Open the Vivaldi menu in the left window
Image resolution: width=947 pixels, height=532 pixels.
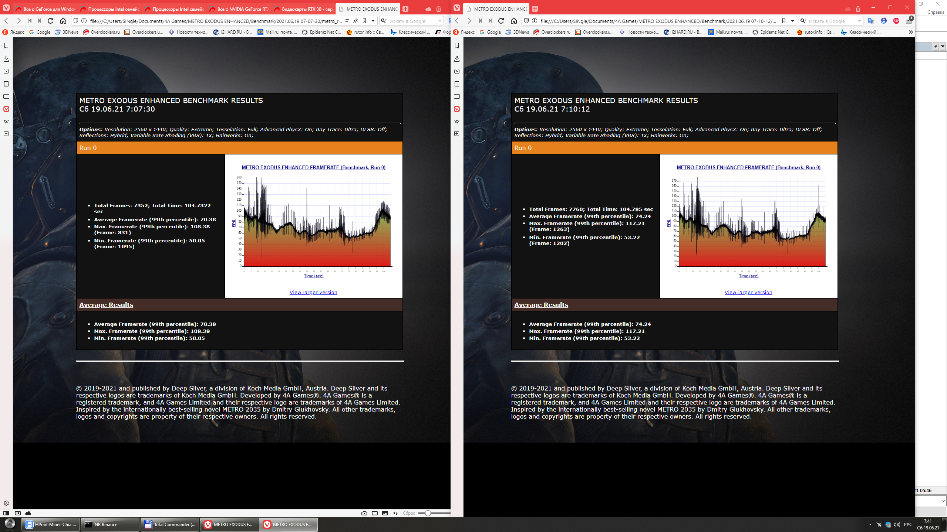point(6,8)
